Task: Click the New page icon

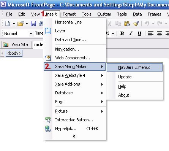Action: coord(7,24)
